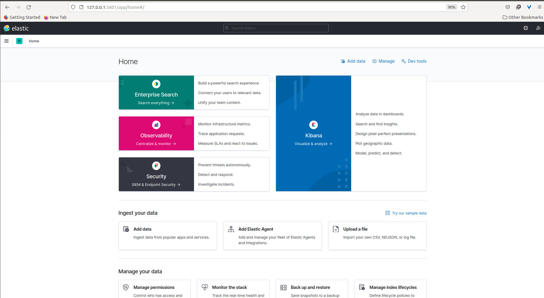Screen dimensions: 544x298
Task: Toggle the hamburger navigation menu
Action: [6, 41]
